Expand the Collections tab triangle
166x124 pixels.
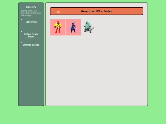point(22,19)
